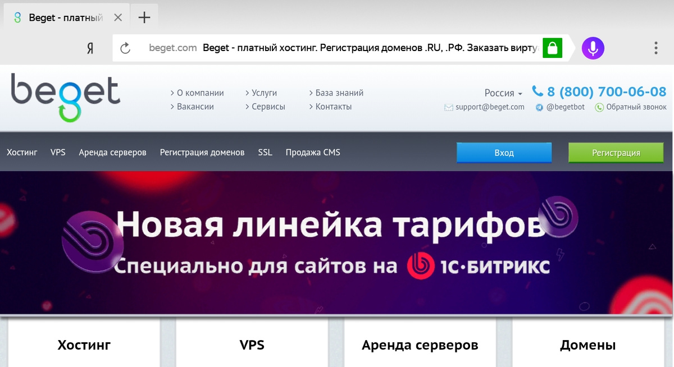Go to VPS in the navigation bar
Image resolution: width=674 pixels, height=367 pixels.
point(58,152)
